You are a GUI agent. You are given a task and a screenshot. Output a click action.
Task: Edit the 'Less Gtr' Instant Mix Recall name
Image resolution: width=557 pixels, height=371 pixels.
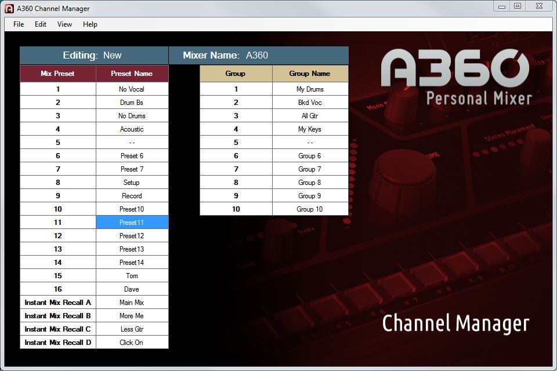[132, 329]
